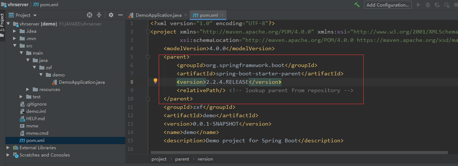Viewport: 458px width, 166px height.
Task: Click fold end marker at line 10
Action: pyautogui.click(x=148, y=99)
